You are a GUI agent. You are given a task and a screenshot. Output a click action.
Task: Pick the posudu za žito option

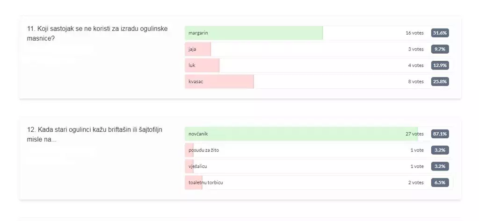[319, 150]
